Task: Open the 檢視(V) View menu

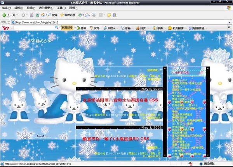Action: 31,8
